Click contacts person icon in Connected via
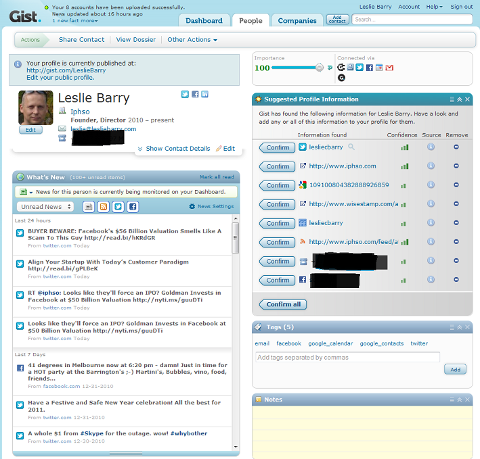The image size is (480, 459). point(351,67)
